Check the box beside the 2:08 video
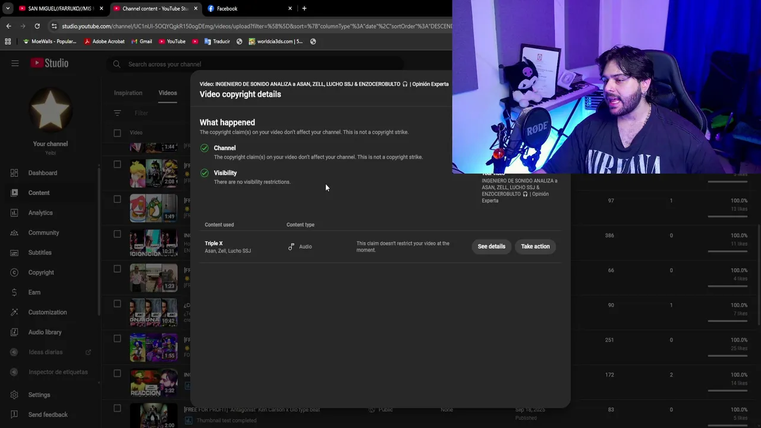The image size is (761, 428). click(x=117, y=165)
